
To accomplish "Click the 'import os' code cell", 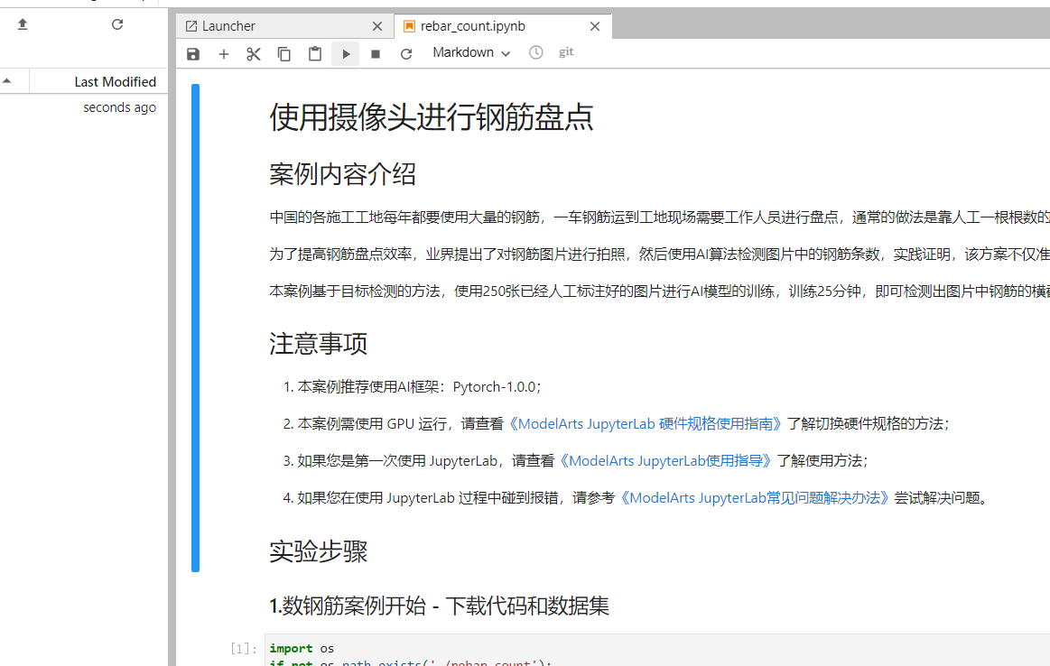I will pyautogui.click(x=657, y=650).
